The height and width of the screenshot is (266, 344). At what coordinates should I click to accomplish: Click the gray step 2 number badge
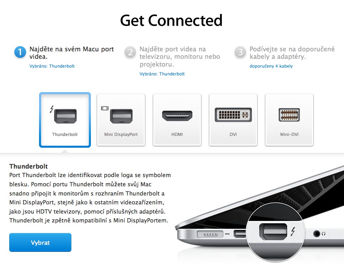[130, 52]
